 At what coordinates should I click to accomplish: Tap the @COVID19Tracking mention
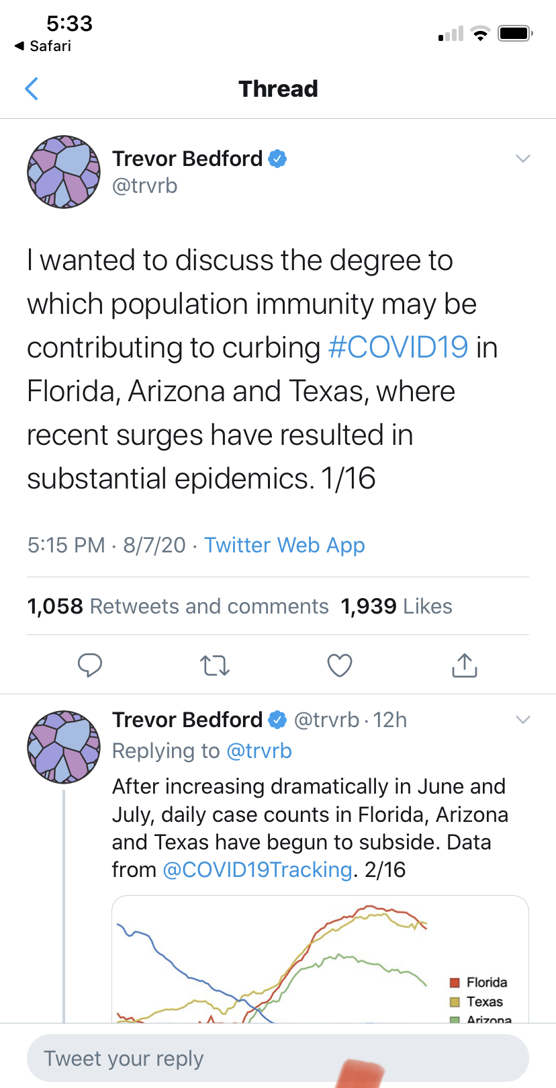tap(258, 870)
